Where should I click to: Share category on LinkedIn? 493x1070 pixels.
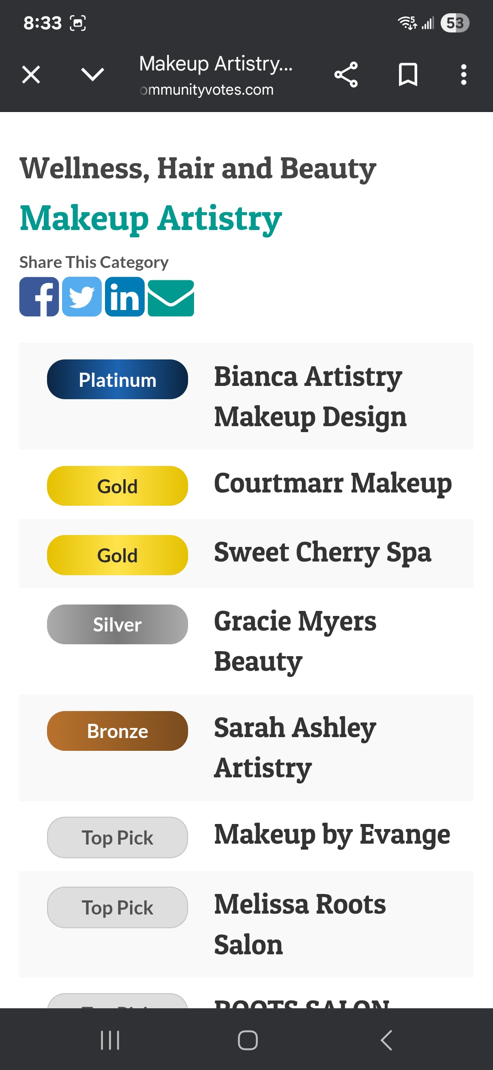click(125, 297)
